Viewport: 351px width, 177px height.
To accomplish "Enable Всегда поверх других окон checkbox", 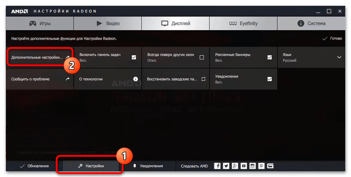I will click(202, 57).
